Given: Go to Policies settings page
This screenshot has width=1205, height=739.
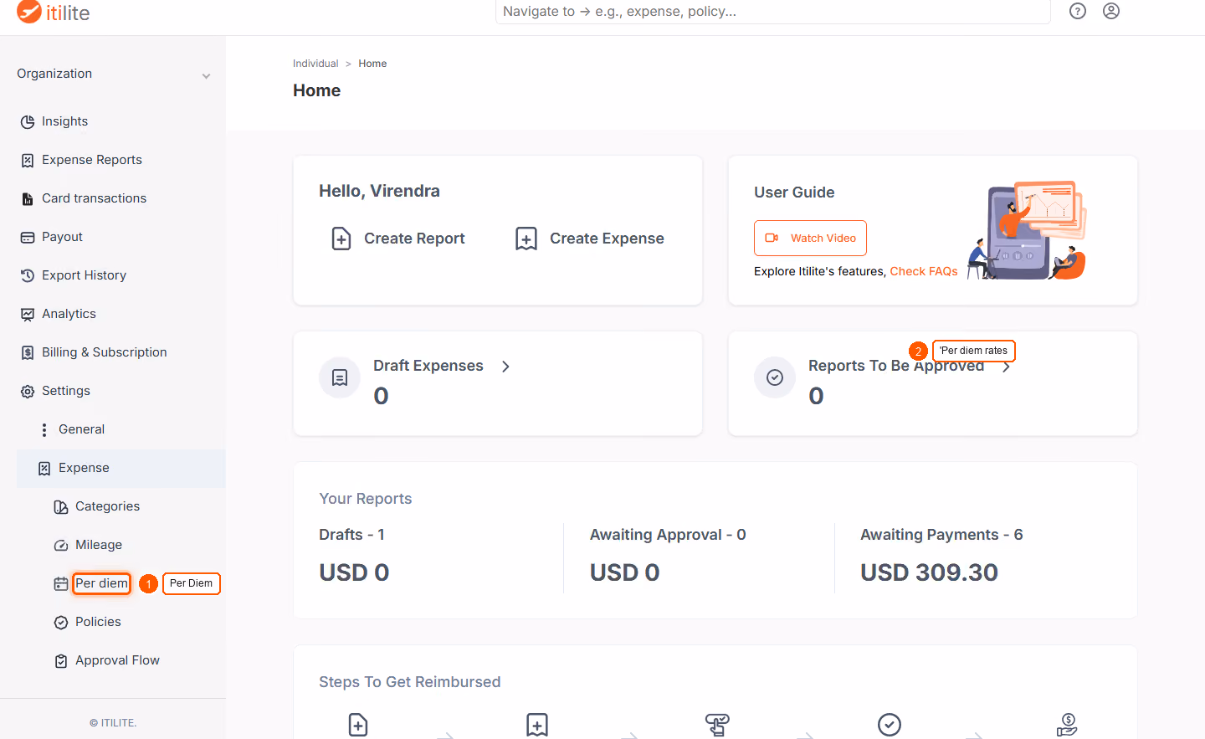Looking at the screenshot, I should (98, 622).
